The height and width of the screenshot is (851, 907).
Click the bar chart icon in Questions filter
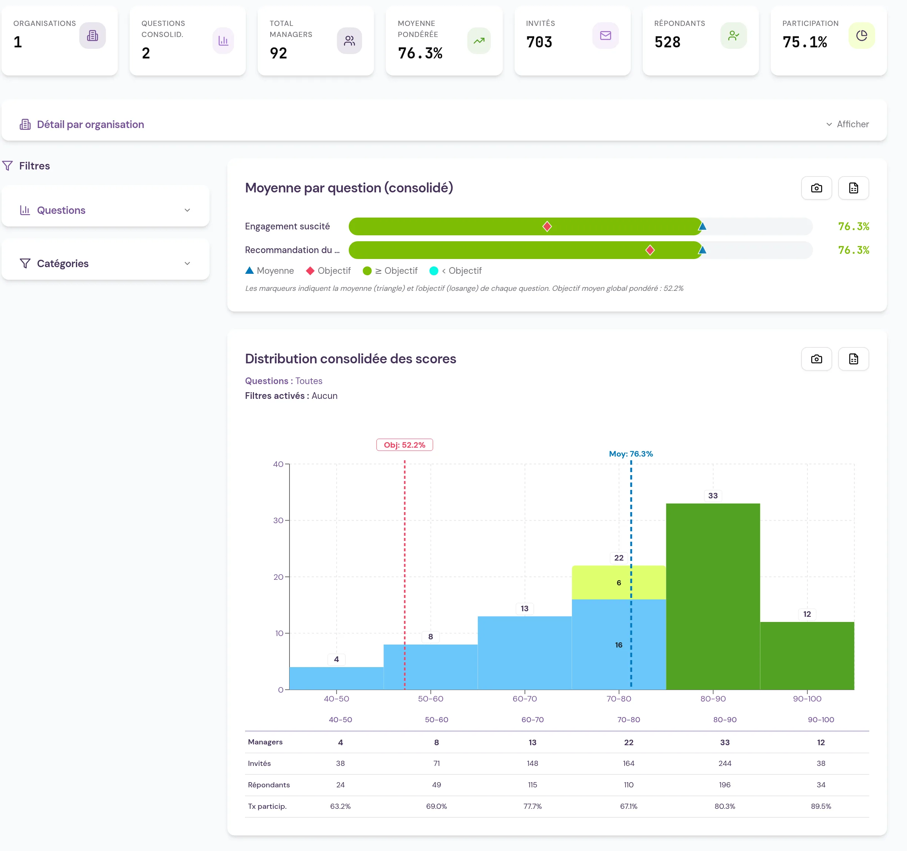(25, 210)
